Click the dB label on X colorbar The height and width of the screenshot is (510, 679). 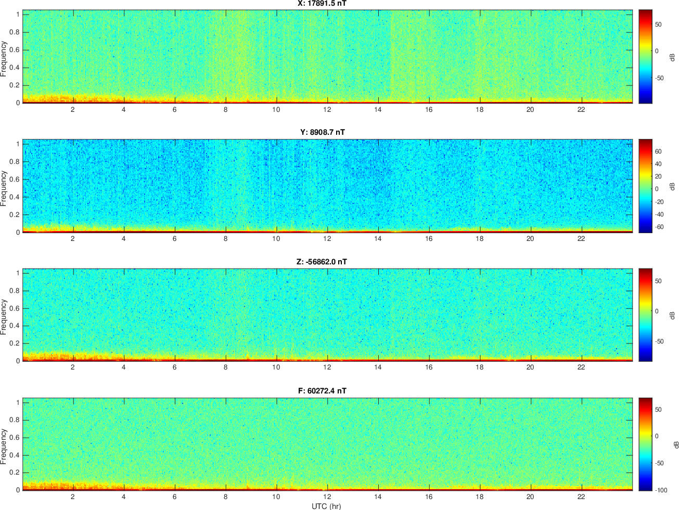click(672, 56)
